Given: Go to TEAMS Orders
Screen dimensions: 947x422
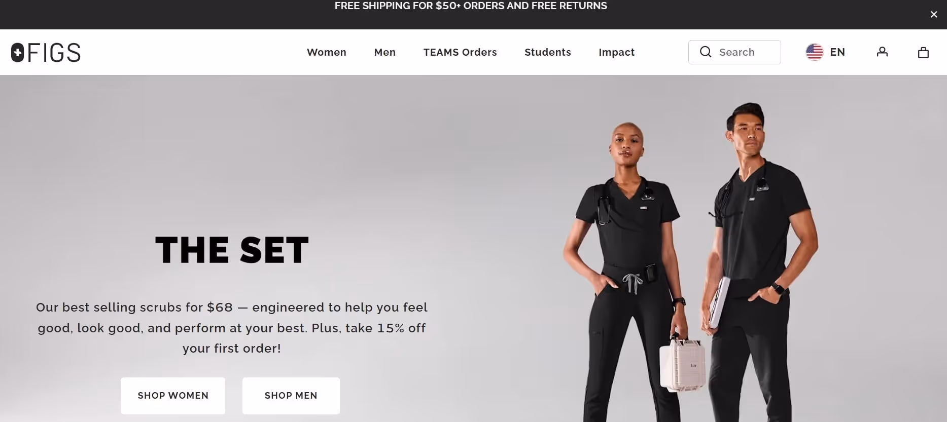Looking at the screenshot, I should [x=460, y=52].
